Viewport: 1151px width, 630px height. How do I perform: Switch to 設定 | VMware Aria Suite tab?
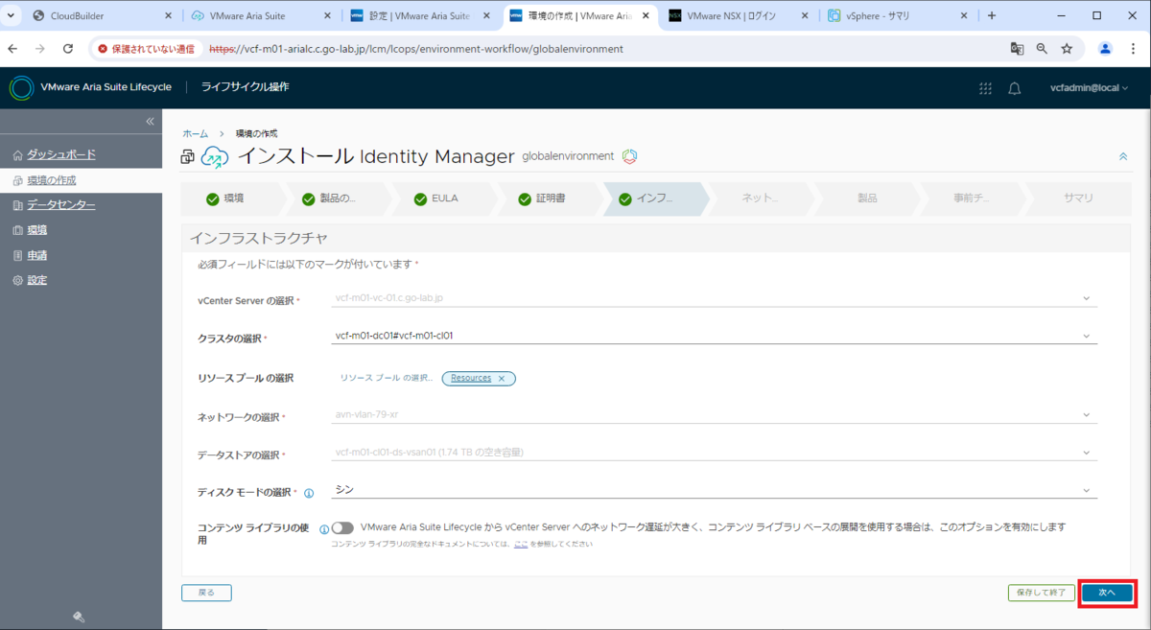click(x=421, y=16)
